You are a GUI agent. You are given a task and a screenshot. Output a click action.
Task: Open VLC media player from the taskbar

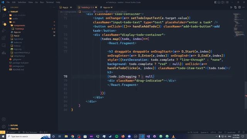pyautogui.click(x=173, y=136)
